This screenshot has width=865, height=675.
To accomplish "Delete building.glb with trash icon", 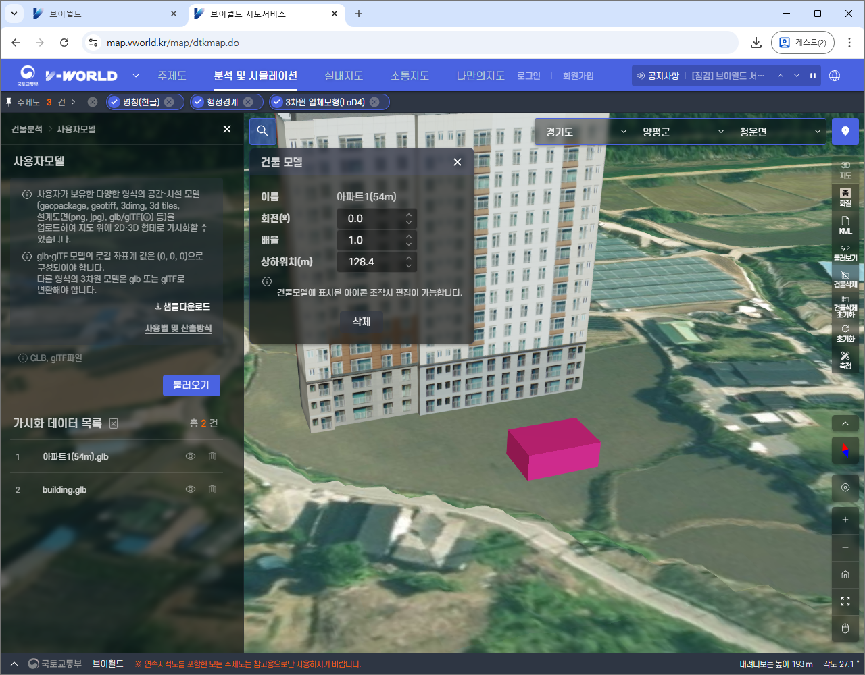I will [212, 489].
